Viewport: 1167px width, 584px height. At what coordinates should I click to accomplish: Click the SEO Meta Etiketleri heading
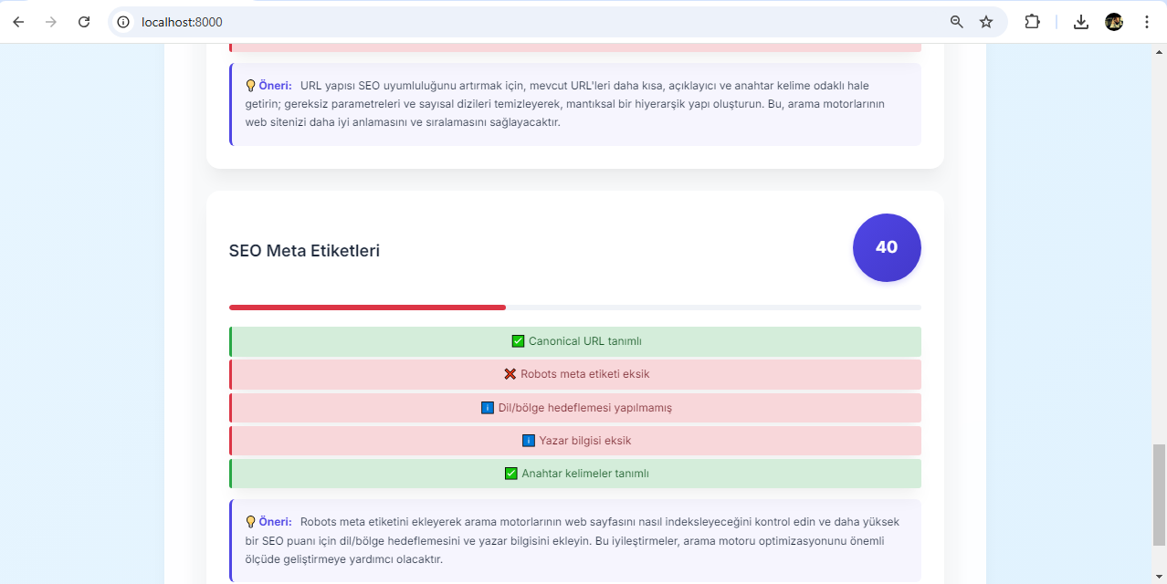(x=304, y=251)
